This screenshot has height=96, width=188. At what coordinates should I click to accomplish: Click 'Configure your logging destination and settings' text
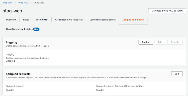point(27,58)
